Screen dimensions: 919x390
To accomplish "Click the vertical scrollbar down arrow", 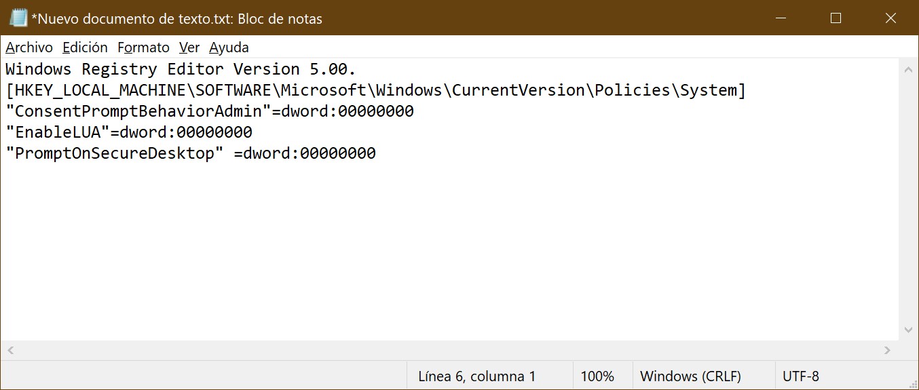I will (909, 330).
